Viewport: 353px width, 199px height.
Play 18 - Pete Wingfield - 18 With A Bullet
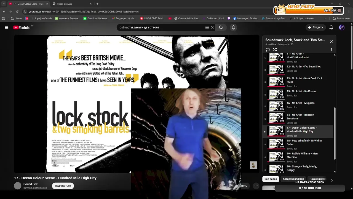pos(298,144)
